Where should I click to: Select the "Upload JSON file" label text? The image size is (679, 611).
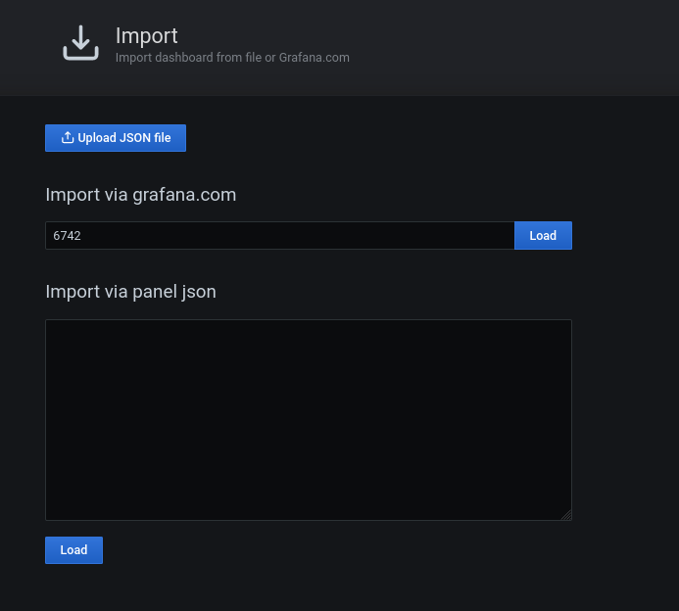124,138
